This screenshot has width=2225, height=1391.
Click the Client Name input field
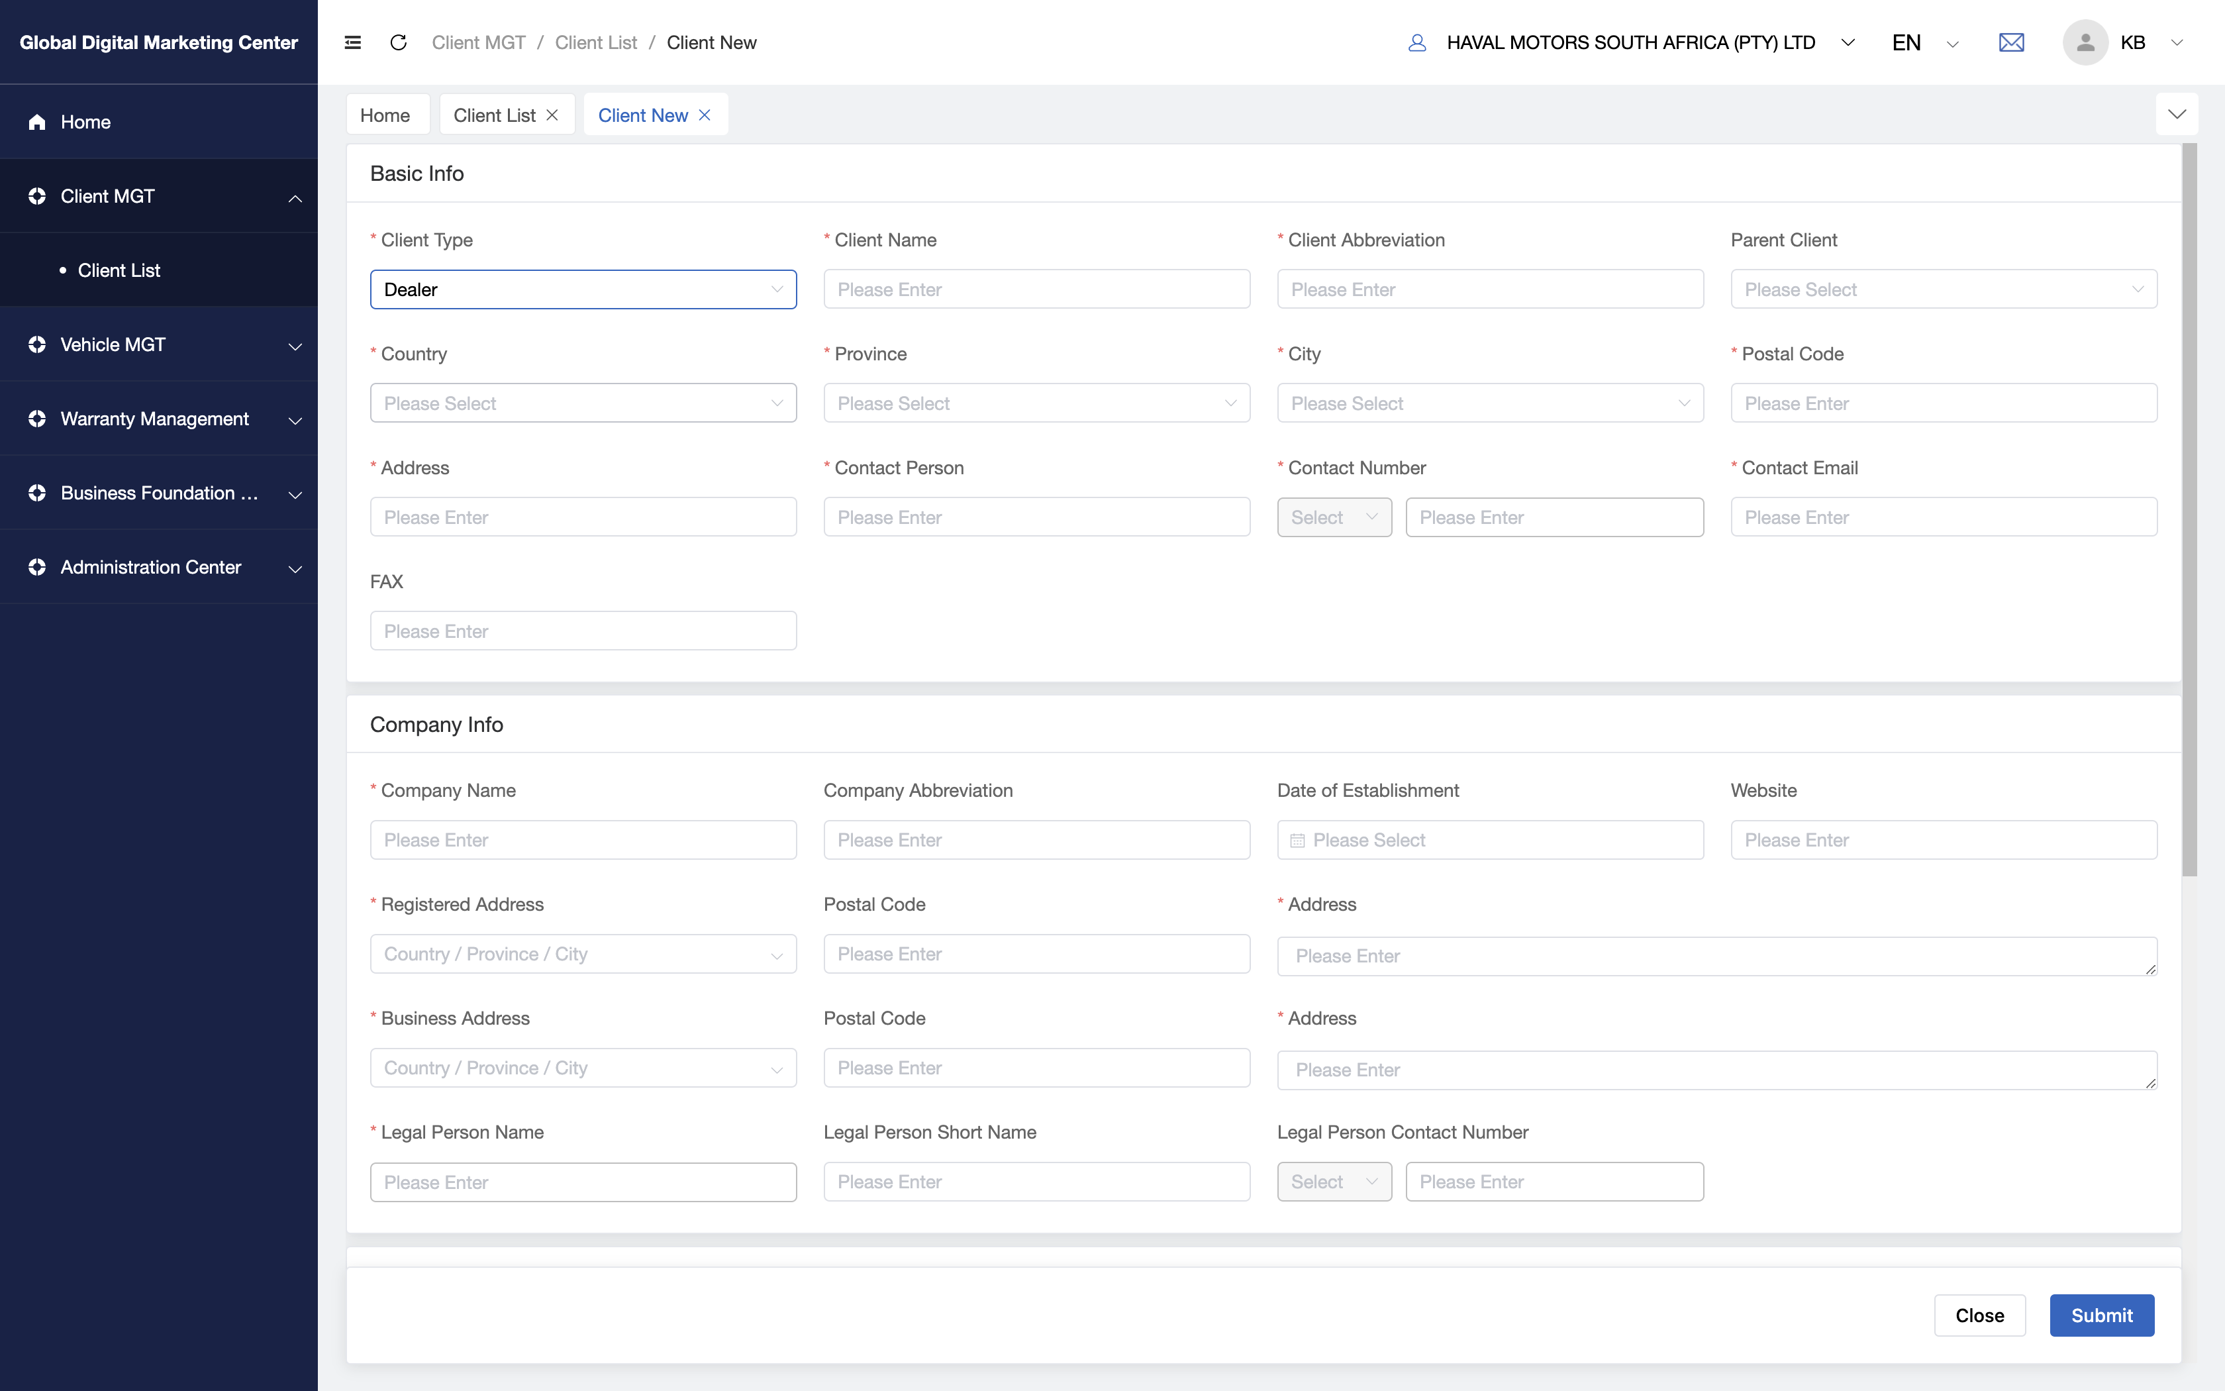[1036, 290]
